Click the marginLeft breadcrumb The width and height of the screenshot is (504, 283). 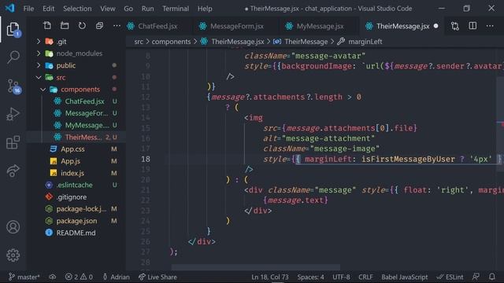pos(365,42)
